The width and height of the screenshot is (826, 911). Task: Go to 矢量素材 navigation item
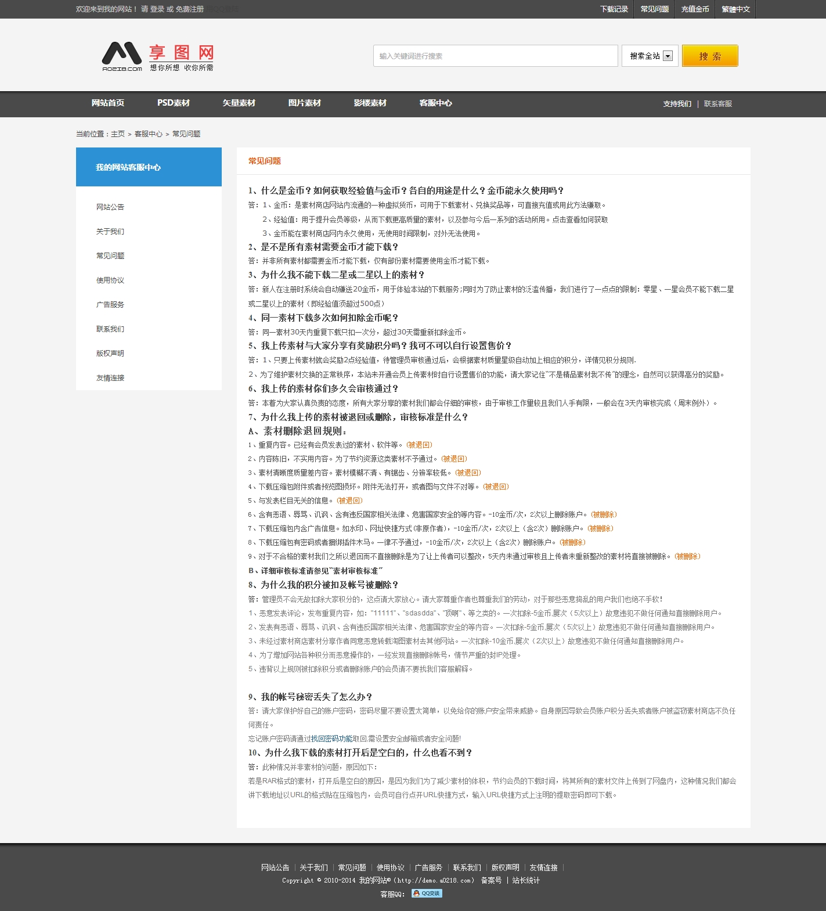point(239,103)
